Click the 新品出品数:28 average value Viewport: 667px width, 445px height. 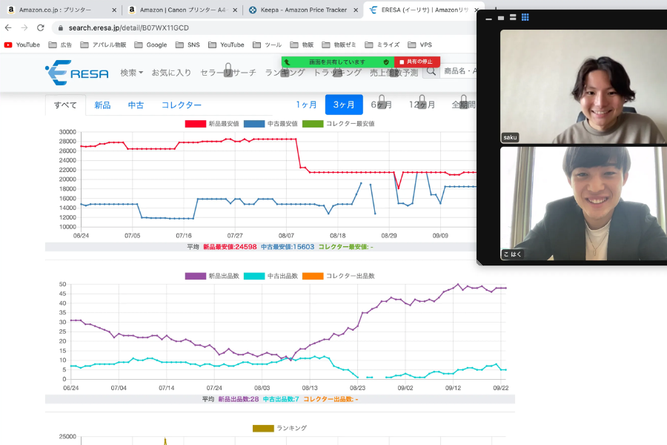[x=238, y=400]
